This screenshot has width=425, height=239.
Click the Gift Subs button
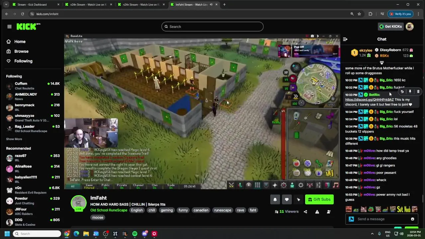click(x=319, y=199)
